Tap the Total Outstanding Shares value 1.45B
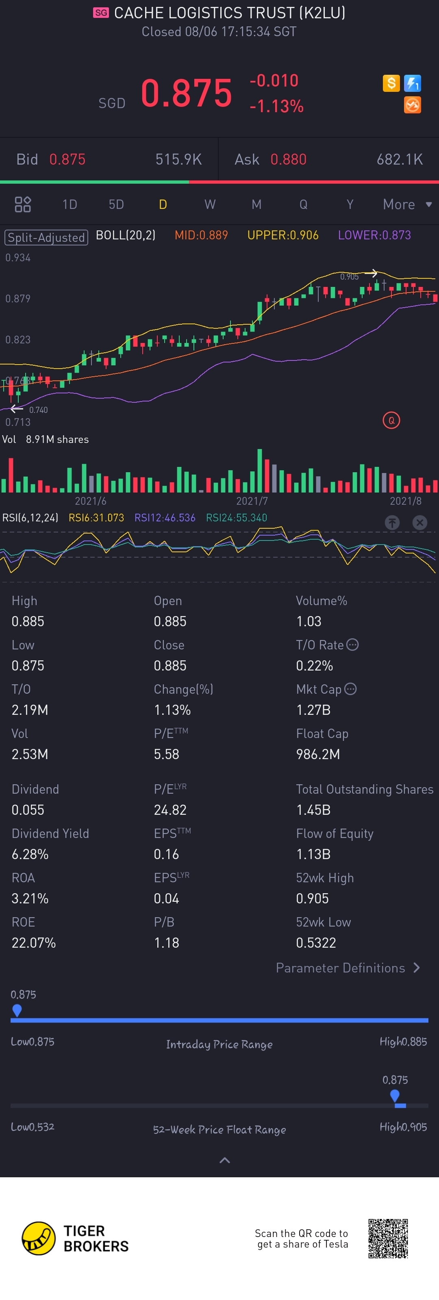 (313, 810)
